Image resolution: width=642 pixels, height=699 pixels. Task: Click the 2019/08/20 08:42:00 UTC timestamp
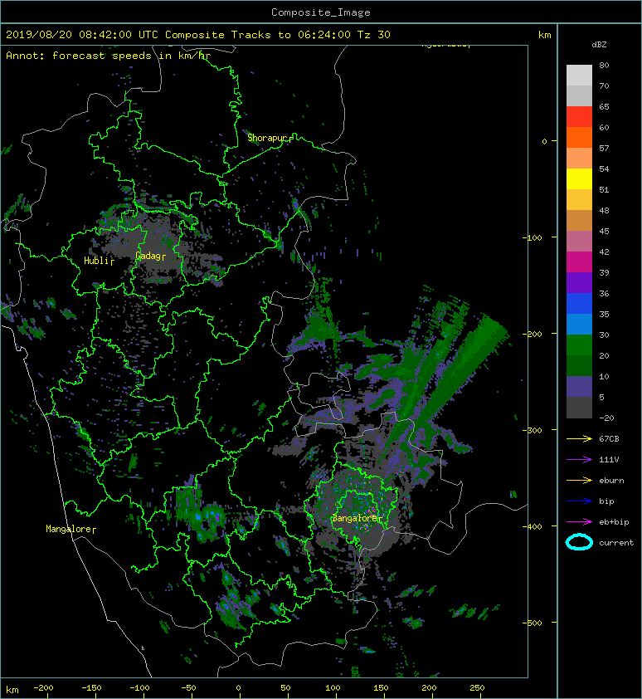[x=81, y=35]
